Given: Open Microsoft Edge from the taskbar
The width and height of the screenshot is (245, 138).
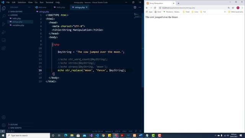Looking at the screenshot, I should pyautogui.click(x=65, y=135).
